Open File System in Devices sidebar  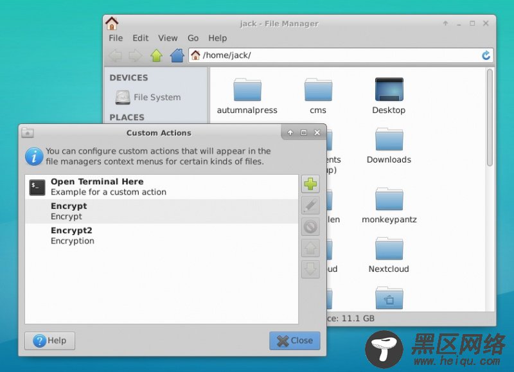148,98
